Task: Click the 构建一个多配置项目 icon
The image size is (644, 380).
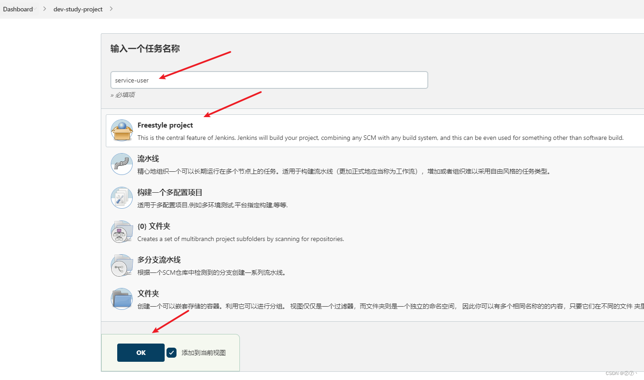Action: click(x=121, y=198)
